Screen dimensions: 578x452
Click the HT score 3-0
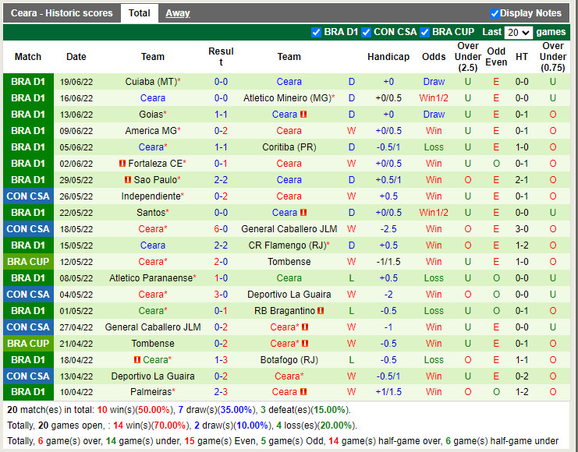tap(522, 229)
